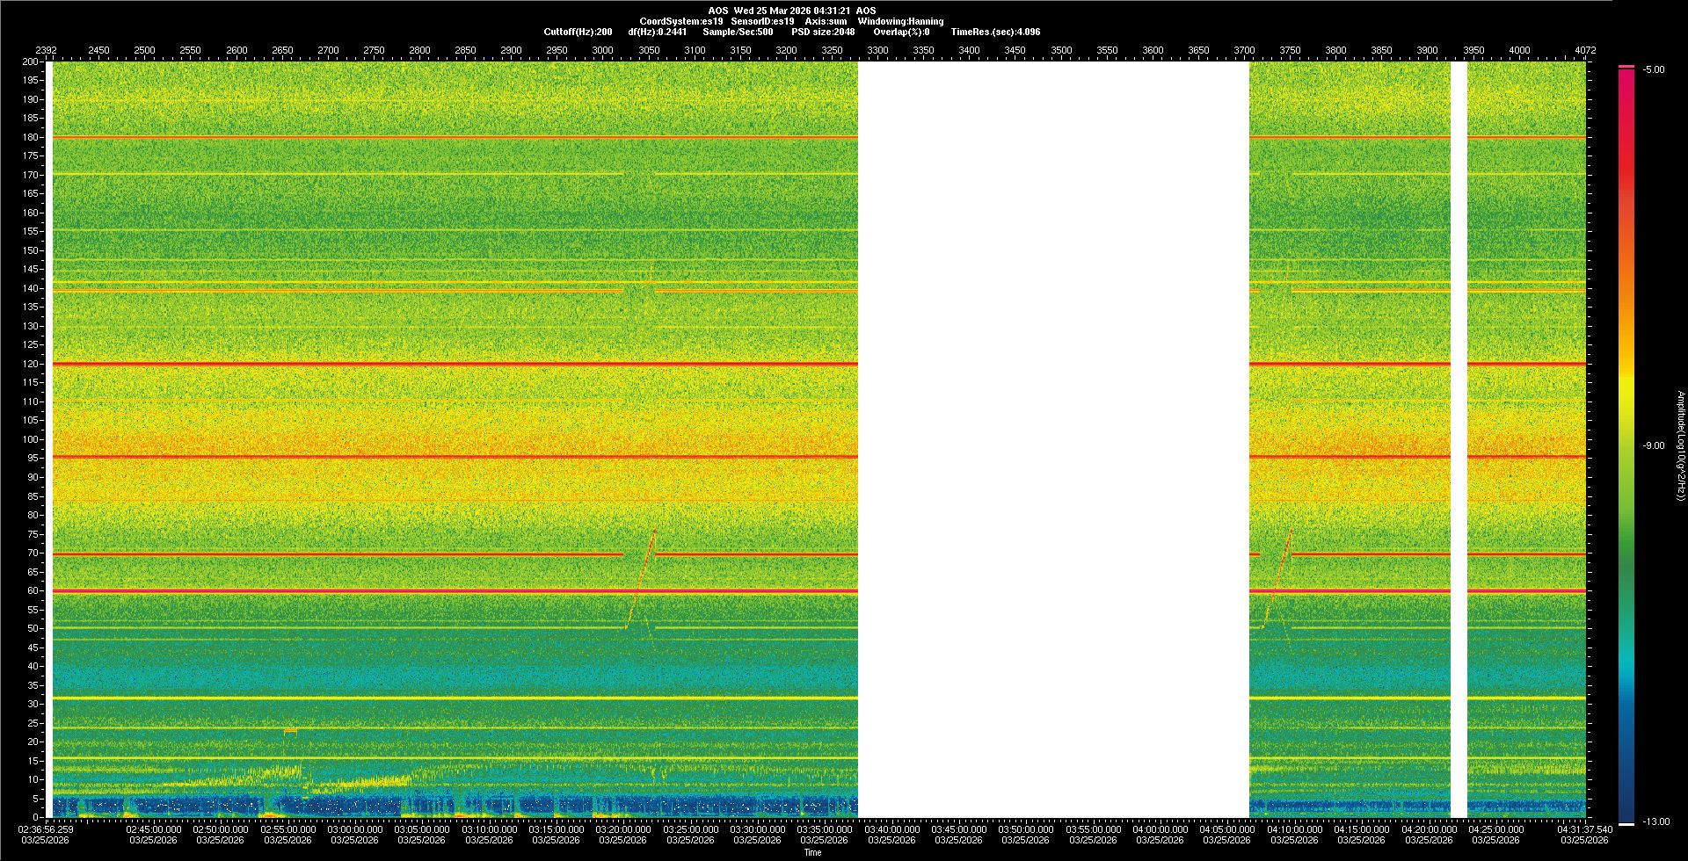This screenshot has height=861, width=1688.
Task: Click the red 120 Hz spectral line
Action: click(440, 364)
